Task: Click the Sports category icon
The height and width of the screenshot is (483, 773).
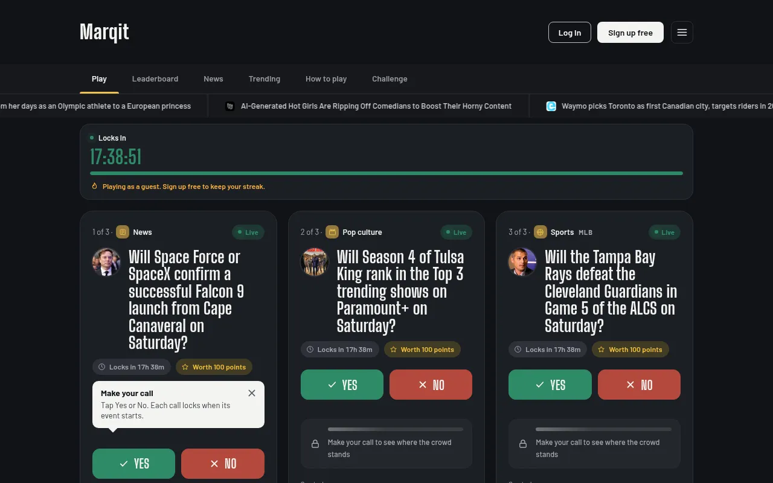Action: 540,232
